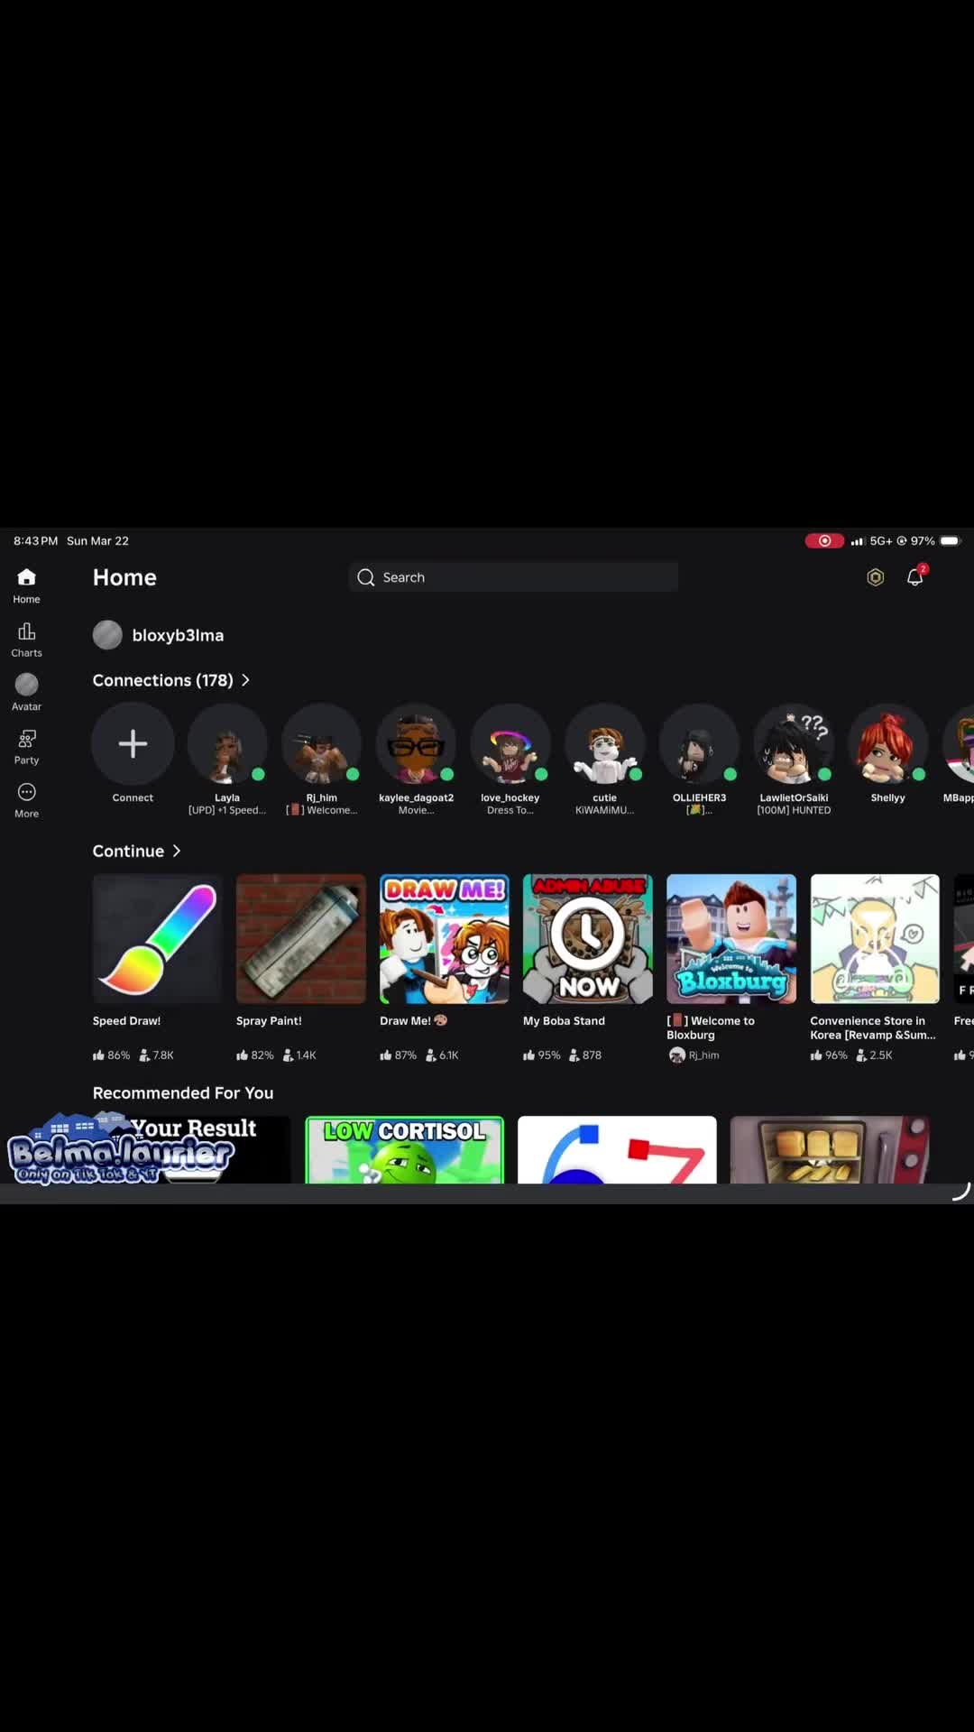Click Rj_him friend tag under Bloxburg
The width and height of the screenshot is (974, 1732).
click(x=694, y=1055)
